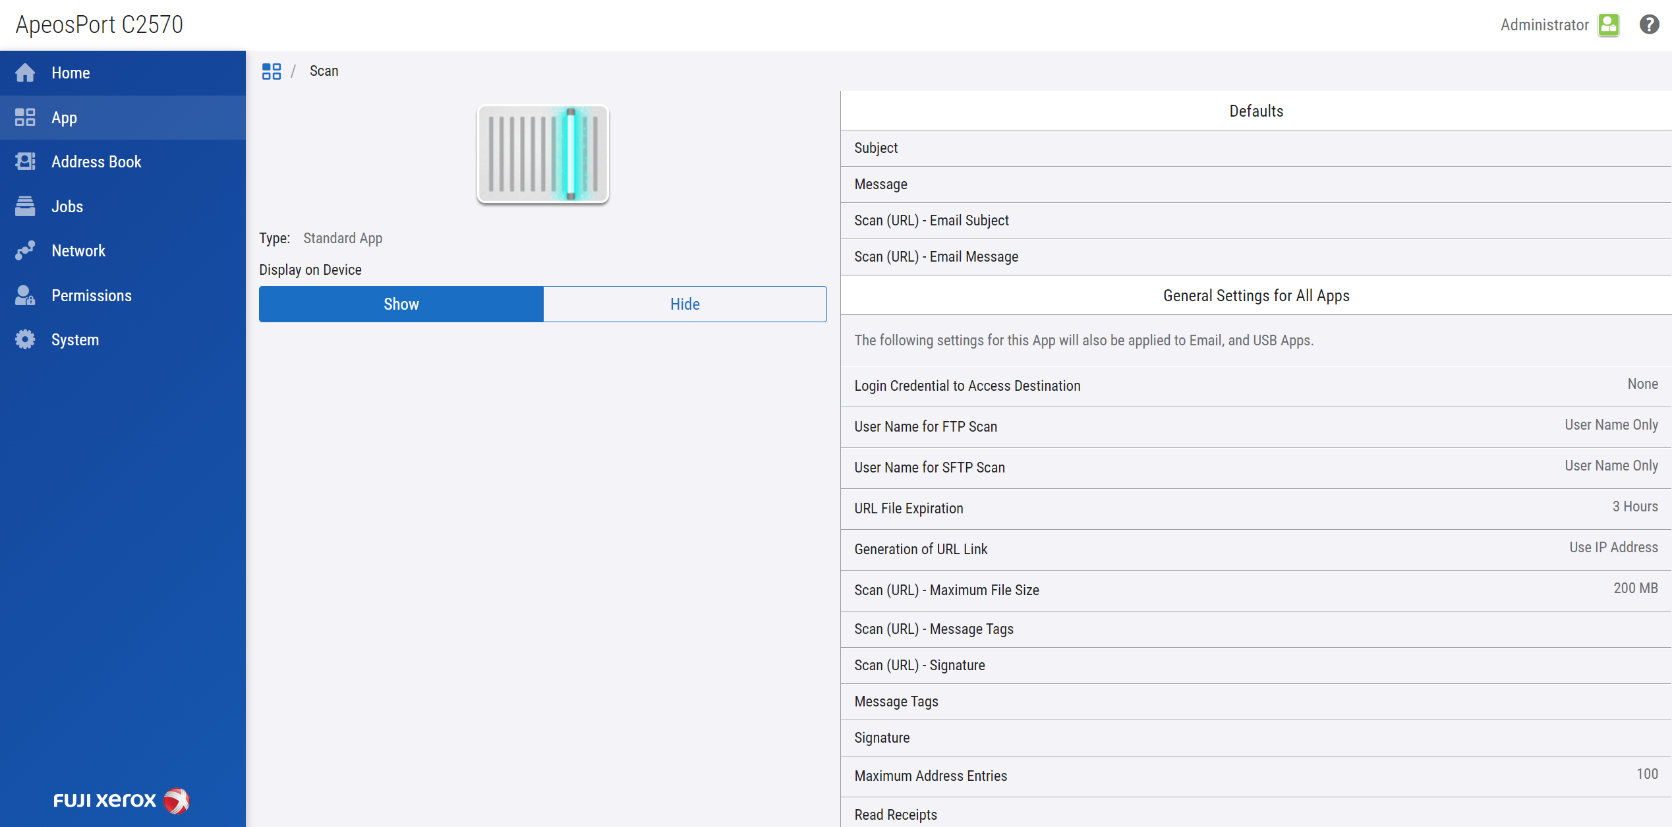Screen dimensions: 1672x827
Task: Open Network in the sidebar menu
Action: coord(78,251)
